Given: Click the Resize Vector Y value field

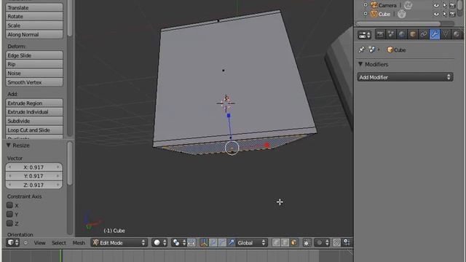Looking at the screenshot, I should click(34, 176).
